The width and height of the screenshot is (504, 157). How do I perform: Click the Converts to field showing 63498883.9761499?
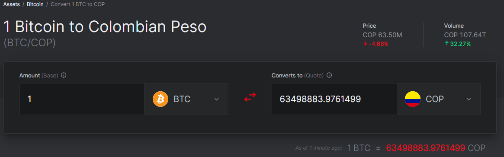pyautogui.click(x=334, y=99)
